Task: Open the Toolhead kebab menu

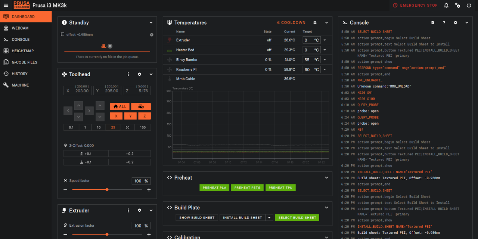Action: point(128,74)
